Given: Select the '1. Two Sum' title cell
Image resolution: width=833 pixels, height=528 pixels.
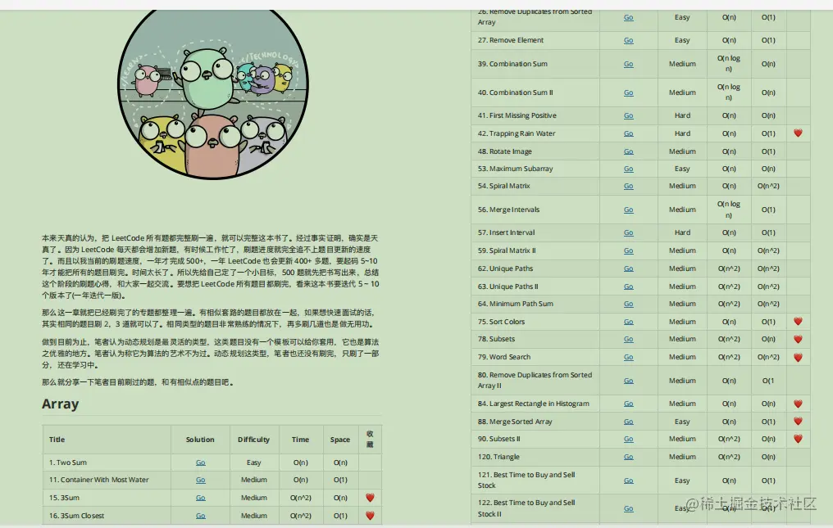Looking at the screenshot, I should [x=107, y=463].
